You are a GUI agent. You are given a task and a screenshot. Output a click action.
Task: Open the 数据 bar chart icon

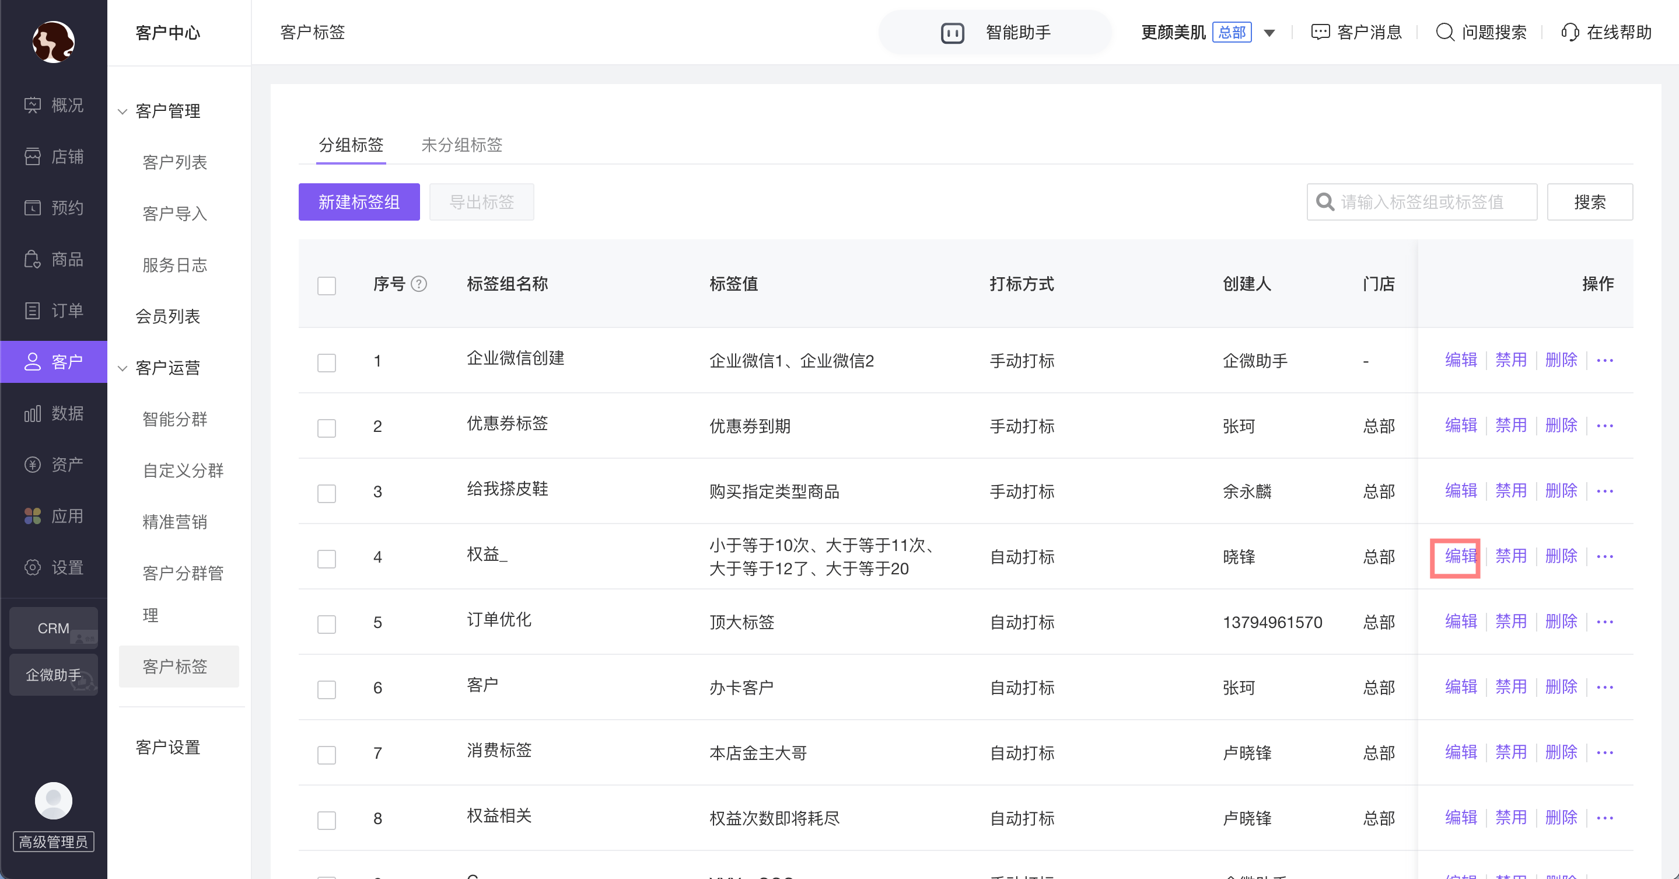coord(33,413)
